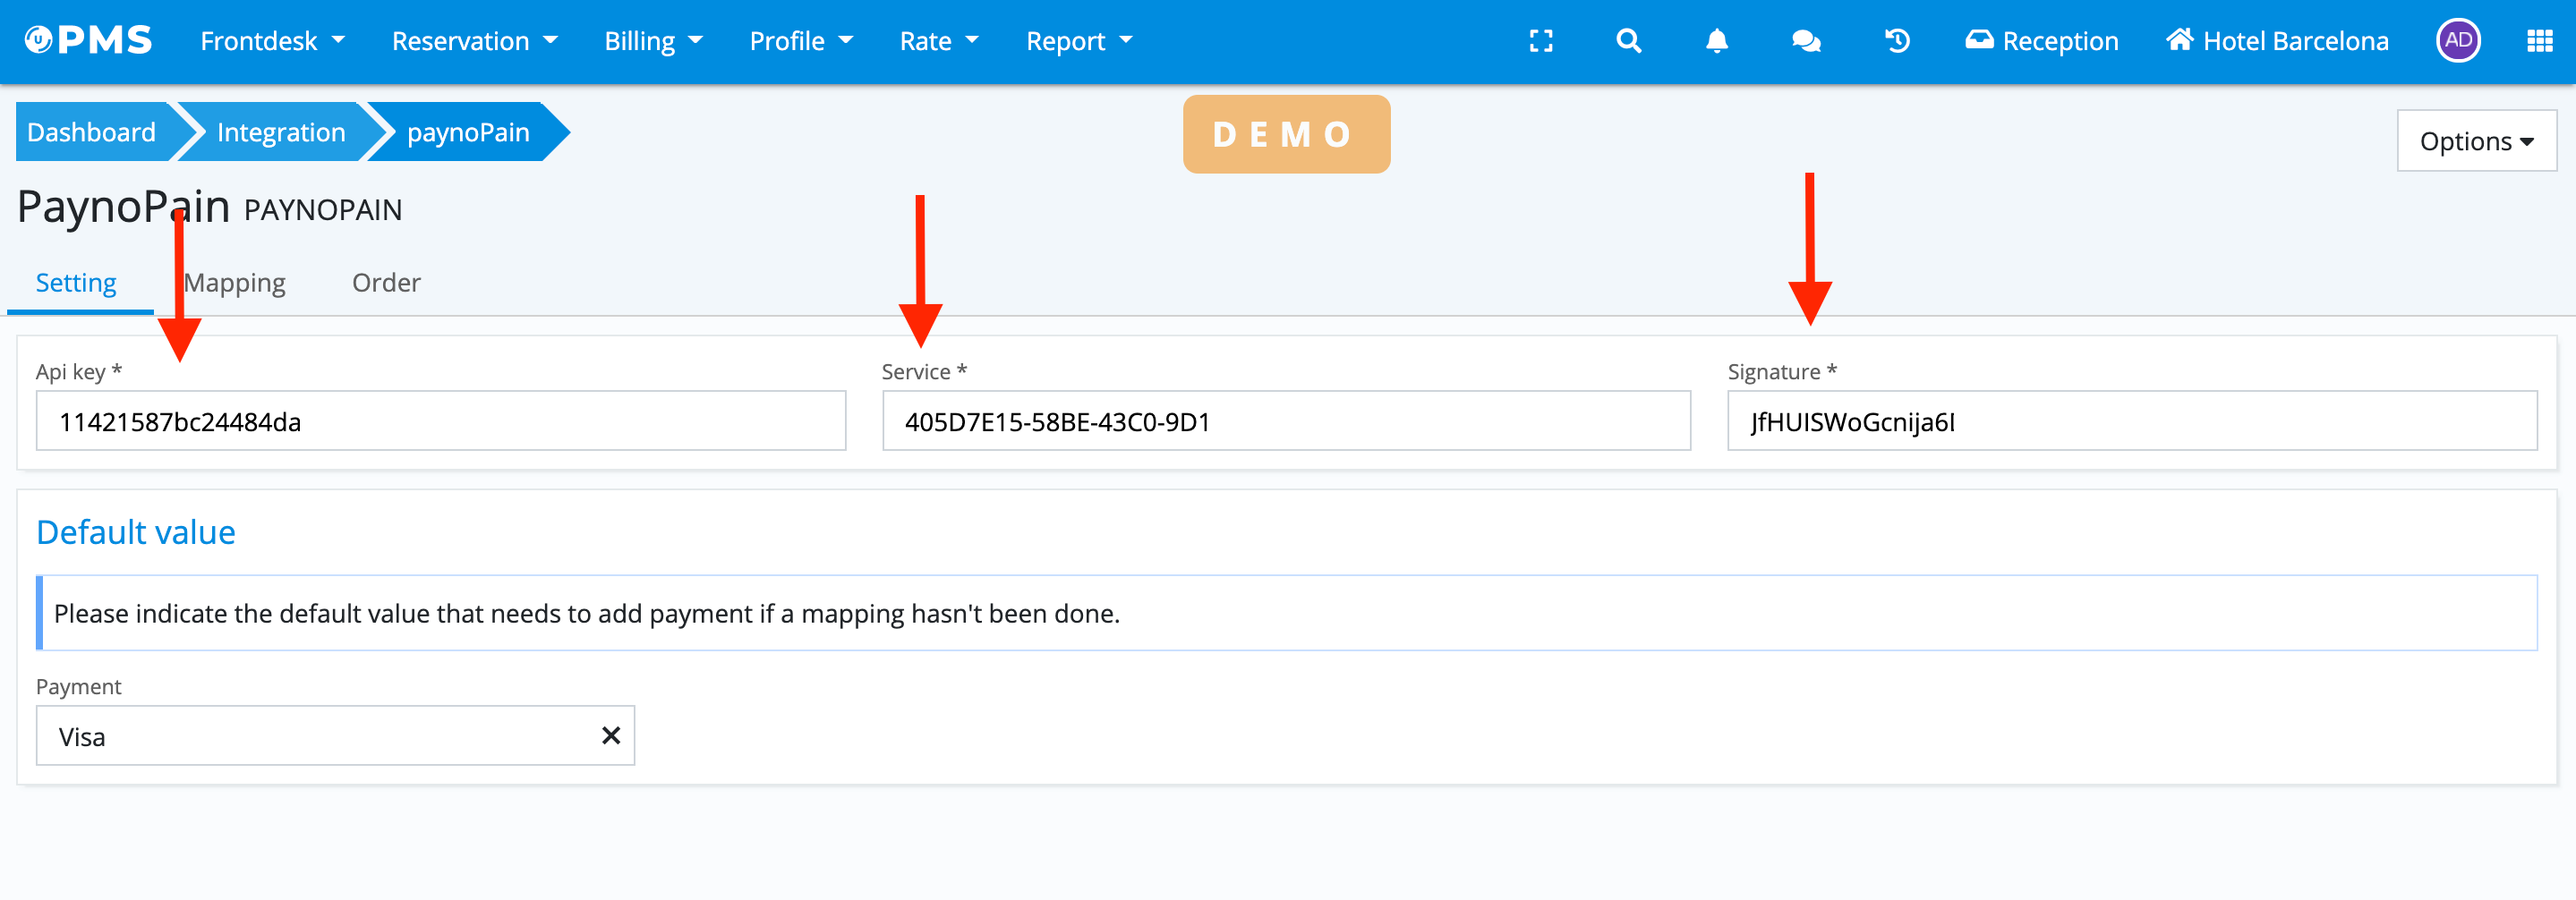The width and height of the screenshot is (2576, 900).
Task: Click the Api key input field
Action: [x=440, y=421]
